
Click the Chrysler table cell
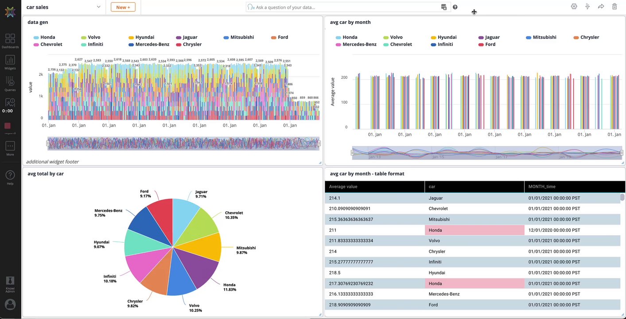474,251
